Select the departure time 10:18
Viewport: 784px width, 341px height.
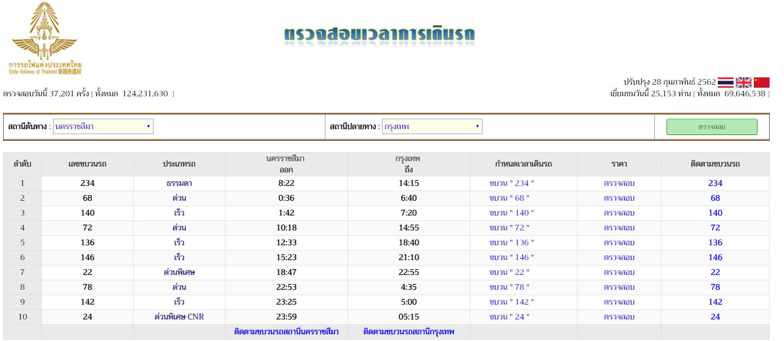pyautogui.click(x=286, y=228)
